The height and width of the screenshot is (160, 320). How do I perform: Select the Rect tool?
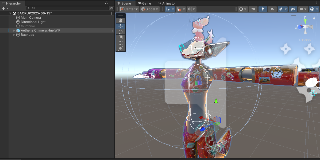click(x=120, y=43)
